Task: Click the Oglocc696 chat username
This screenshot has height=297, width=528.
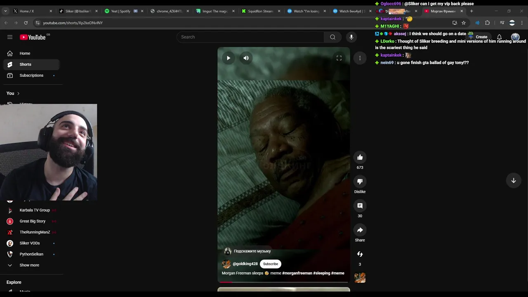Action: [x=390, y=4]
